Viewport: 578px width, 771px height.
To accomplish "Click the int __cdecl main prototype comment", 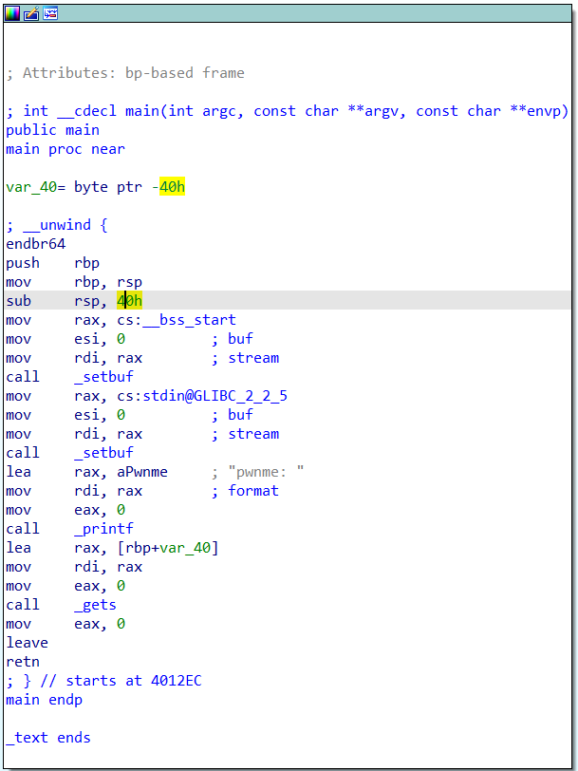I will [x=288, y=111].
